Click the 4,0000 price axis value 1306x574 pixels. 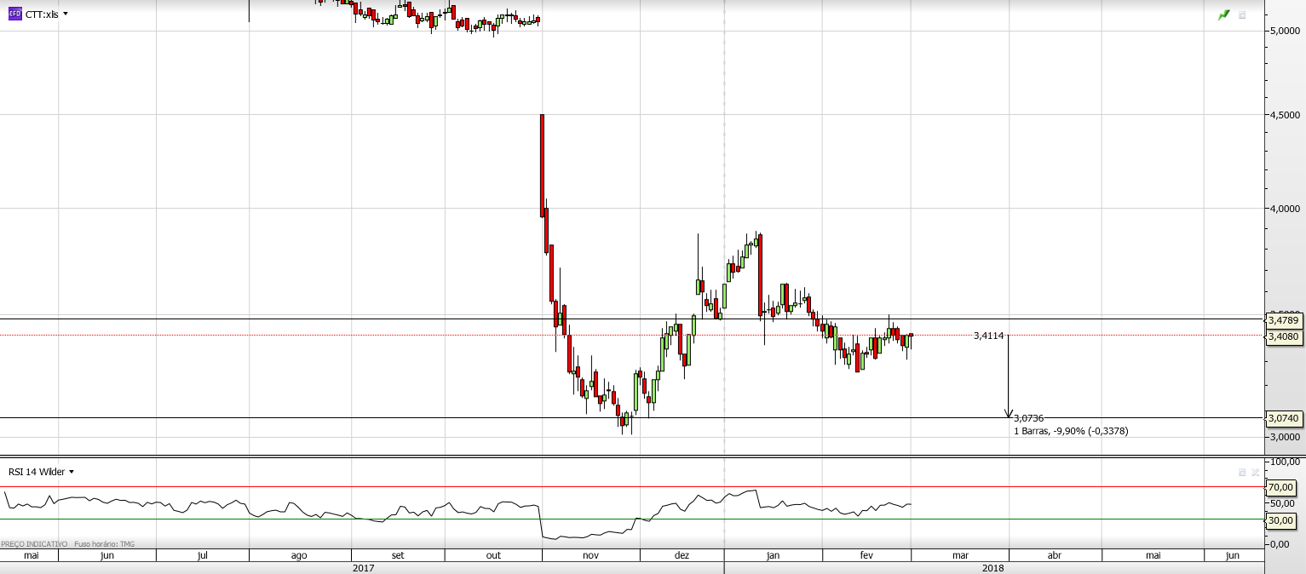[x=1285, y=208]
